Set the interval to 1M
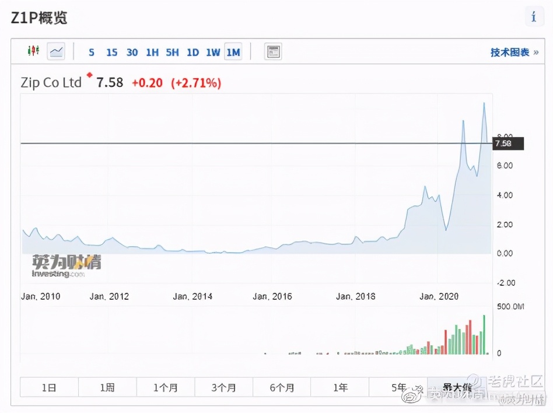The width and height of the screenshot is (553, 413). click(x=233, y=52)
